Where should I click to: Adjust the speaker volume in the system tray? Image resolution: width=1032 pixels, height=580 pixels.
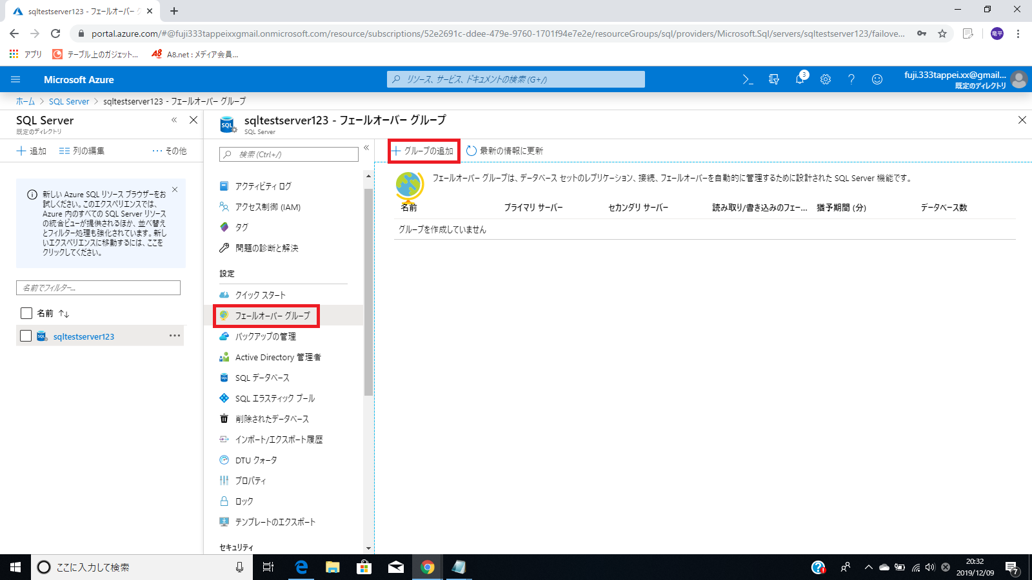[x=929, y=568]
